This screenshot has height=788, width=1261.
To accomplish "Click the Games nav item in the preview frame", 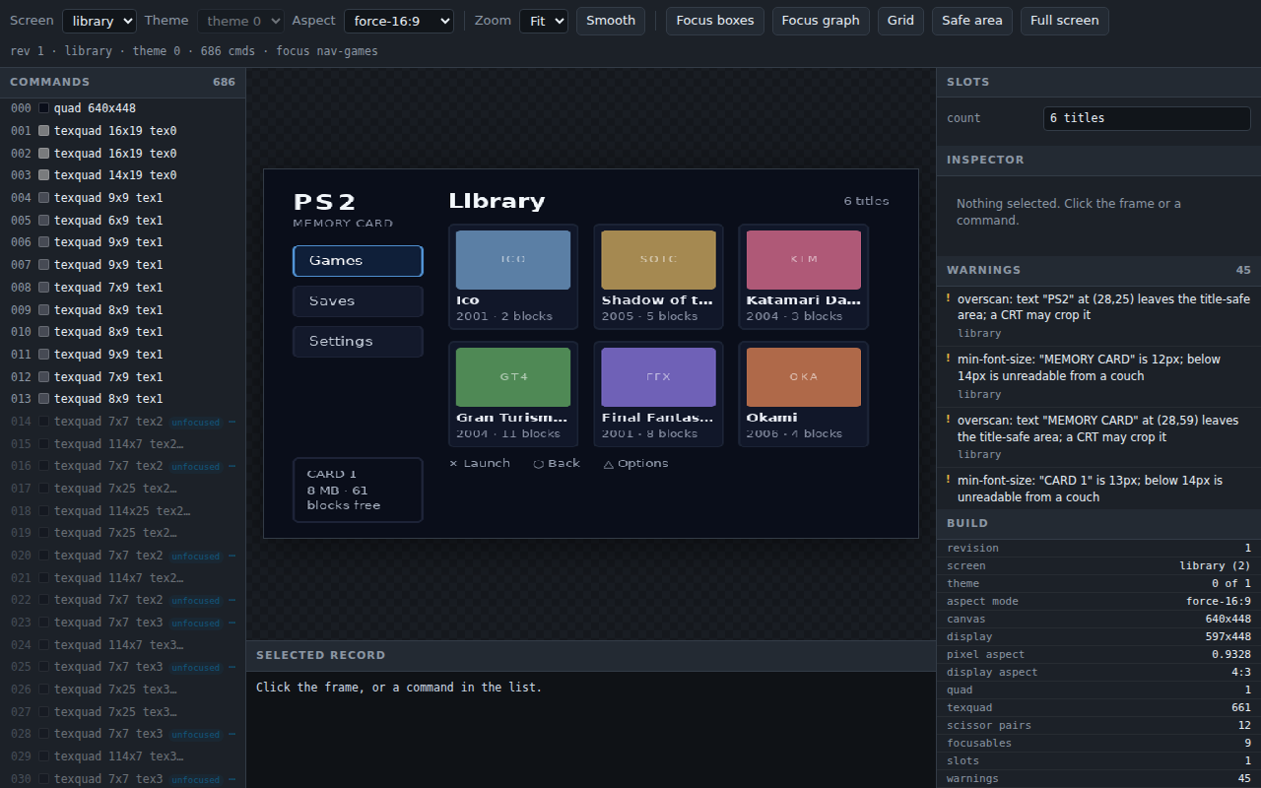I will pyautogui.click(x=358, y=261).
